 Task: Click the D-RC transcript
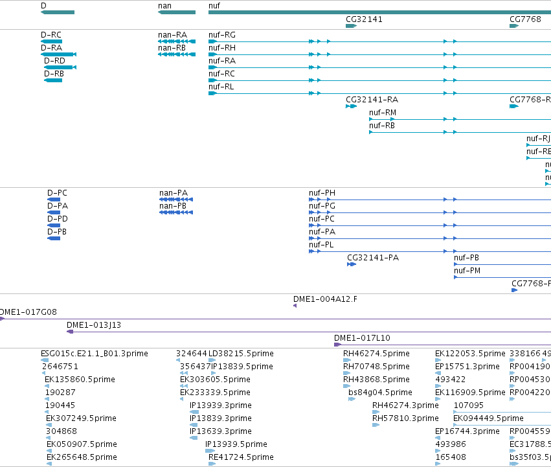pos(51,41)
